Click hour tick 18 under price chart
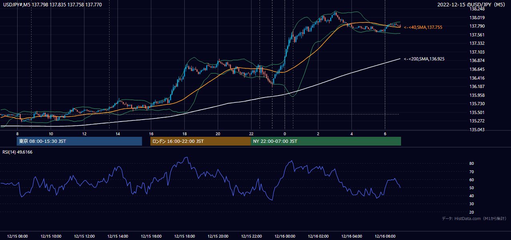 pos(184,134)
